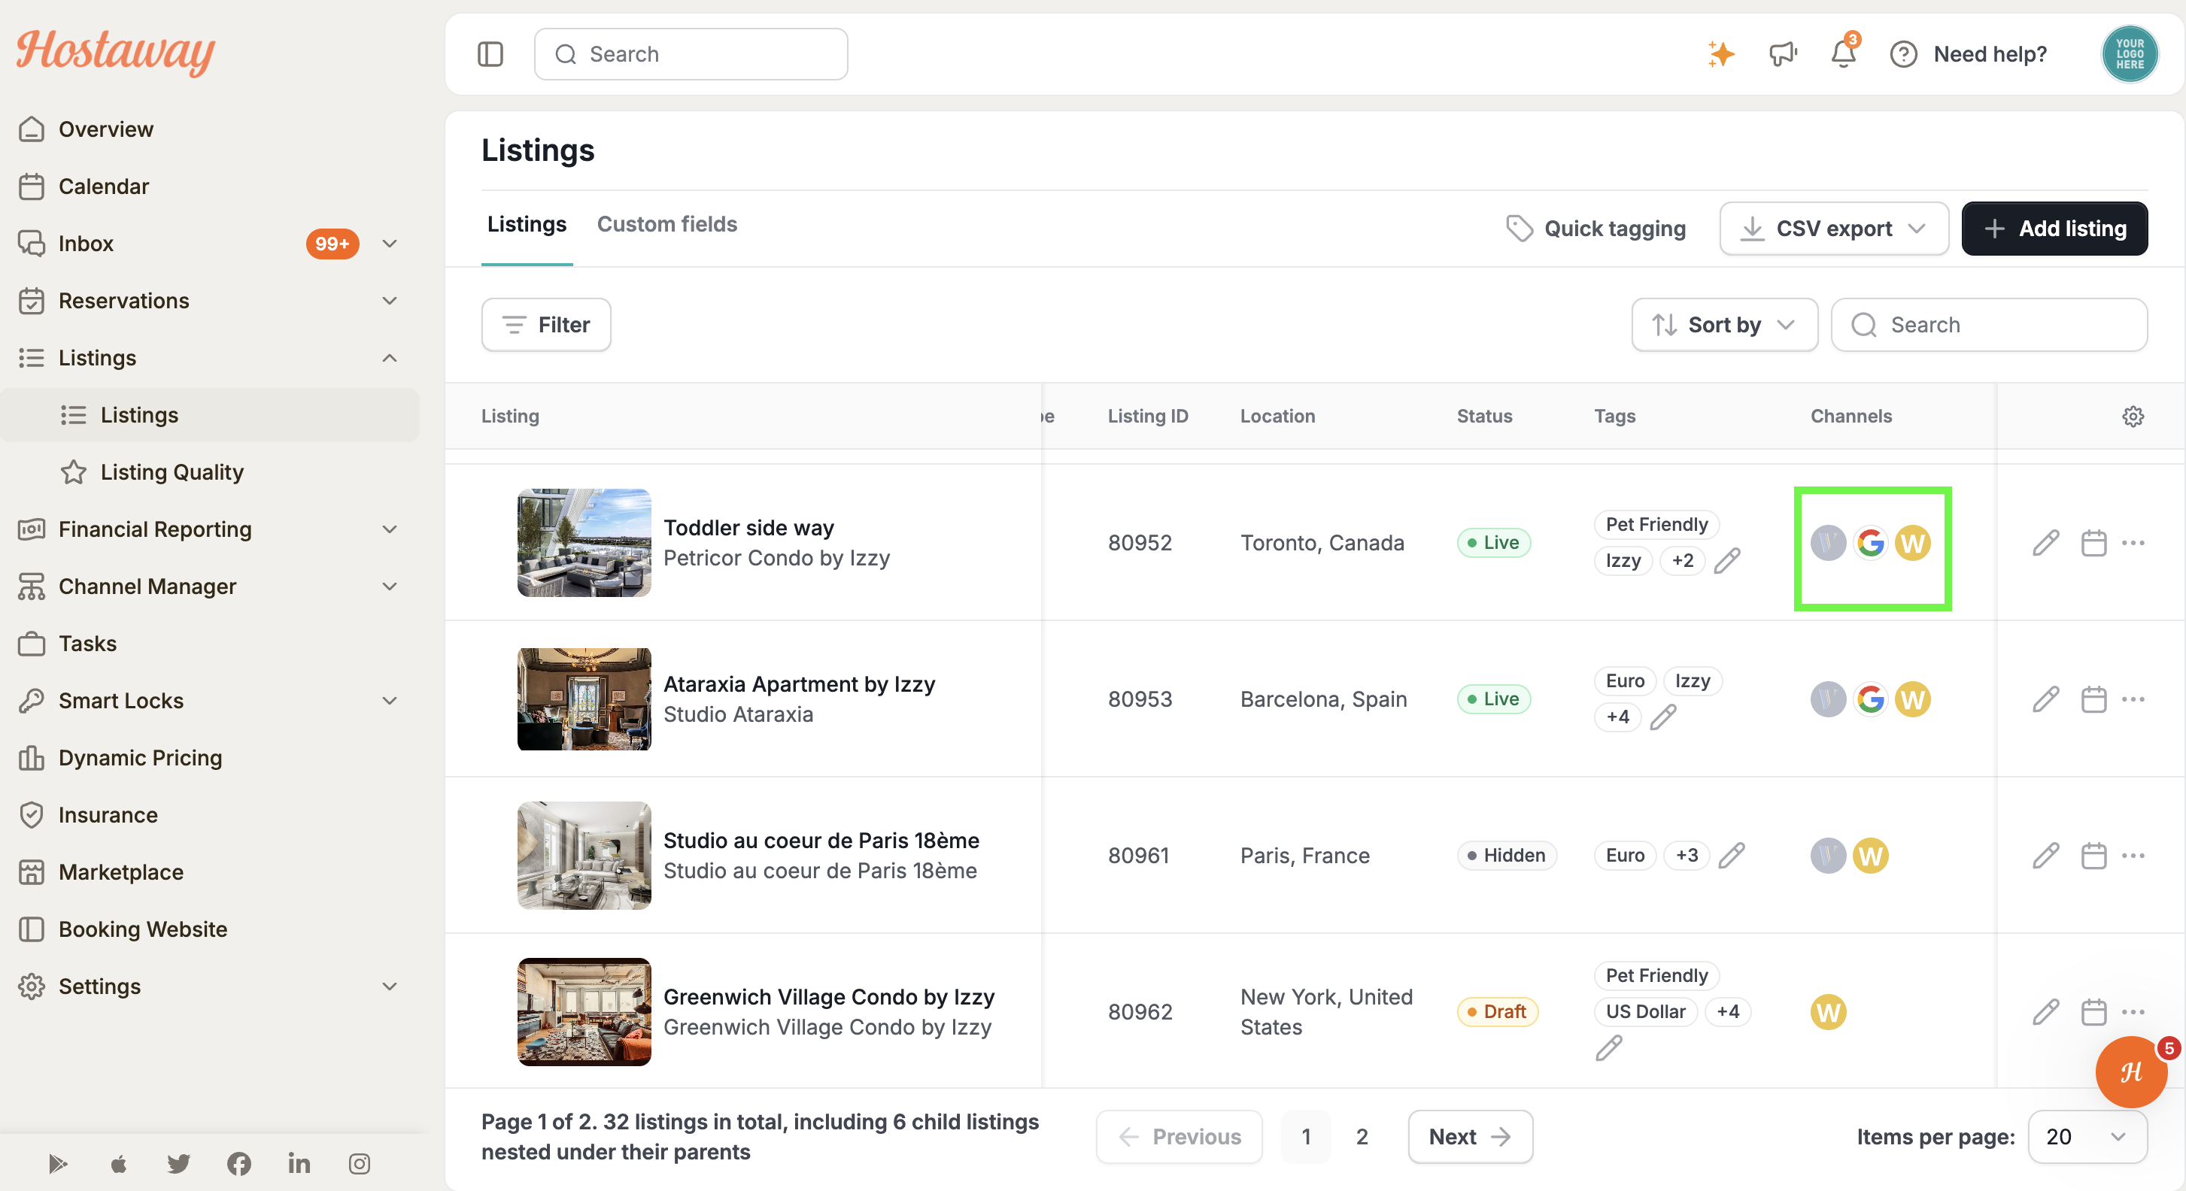Open table column settings gear
Viewport: 2186px width, 1191px height.
click(x=2133, y=417)
